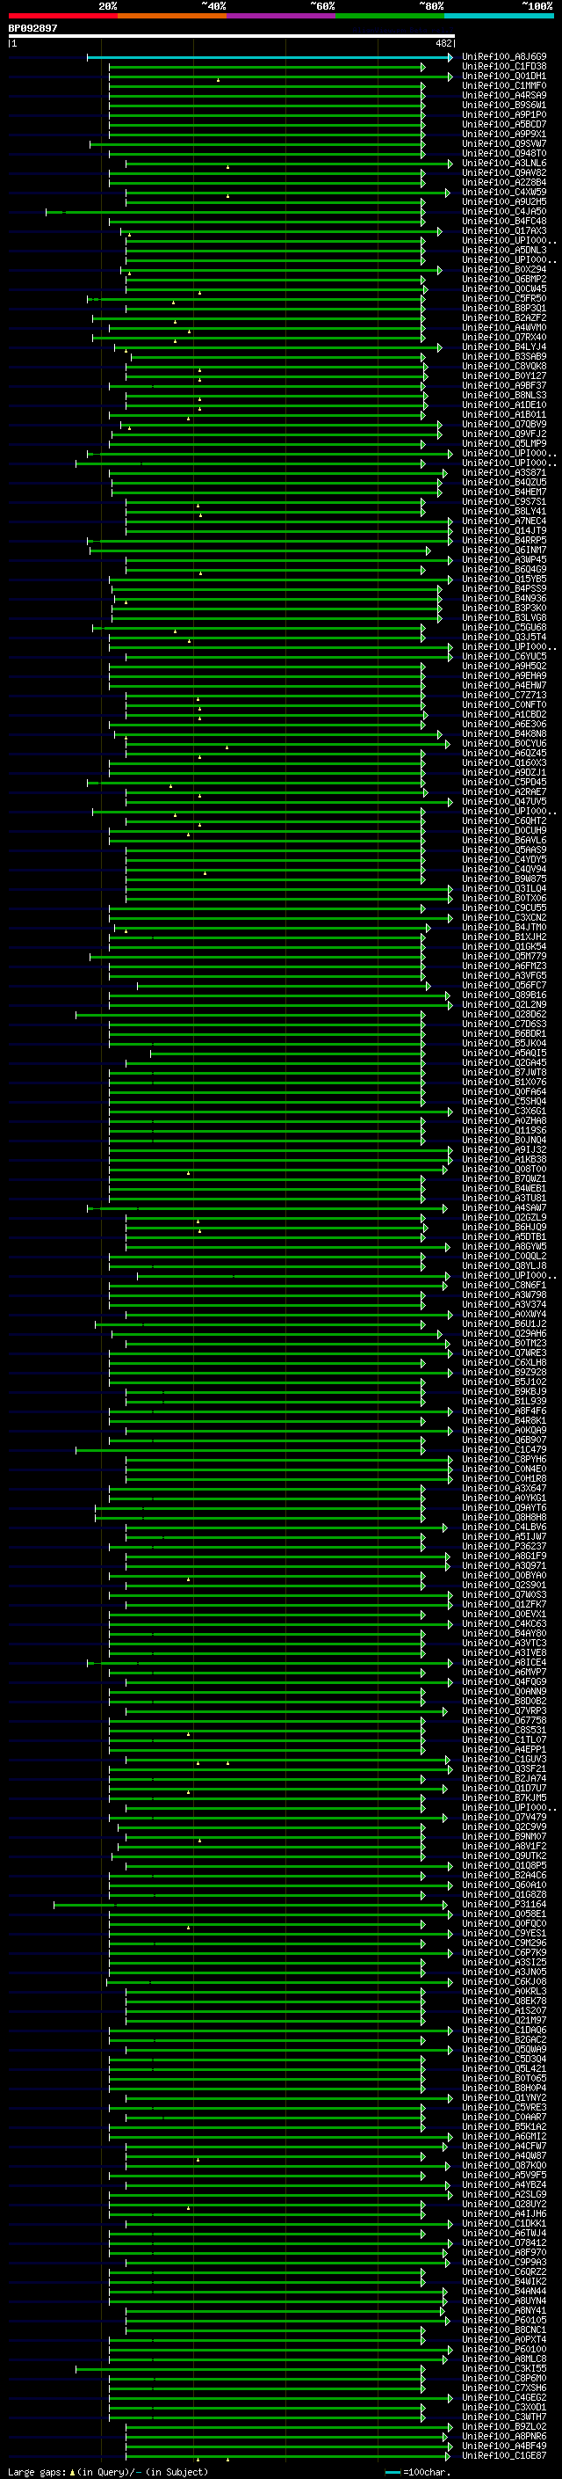Click the arrowhead ending UniRef100_Q17AX3 bar
The height and width of the screenshot is (2479, 562).
pyautogui.click(x=439, y=231)
